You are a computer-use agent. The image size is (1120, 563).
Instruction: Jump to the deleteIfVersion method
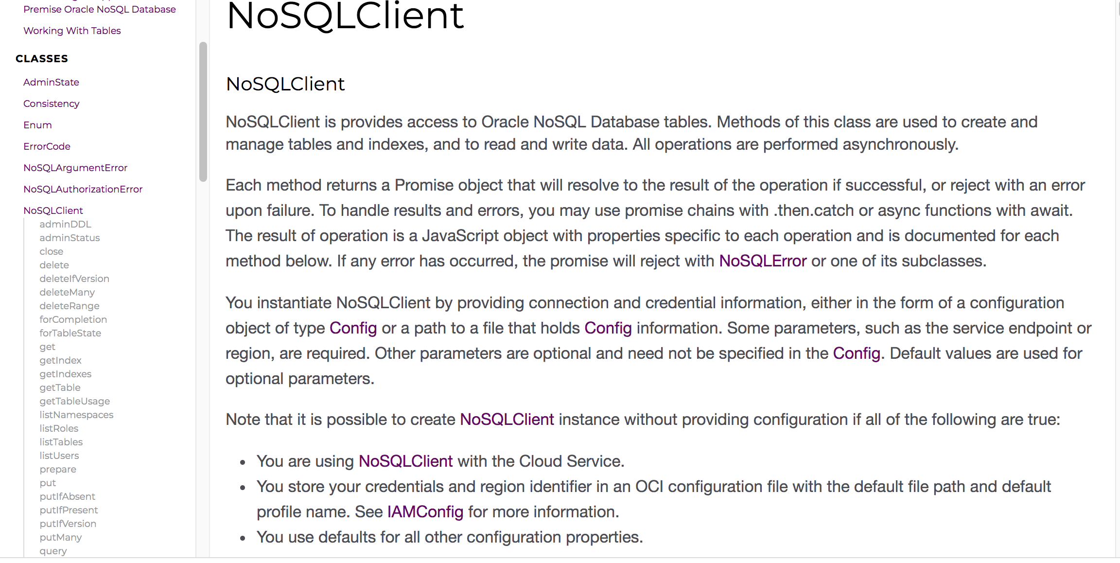(74, 279)
